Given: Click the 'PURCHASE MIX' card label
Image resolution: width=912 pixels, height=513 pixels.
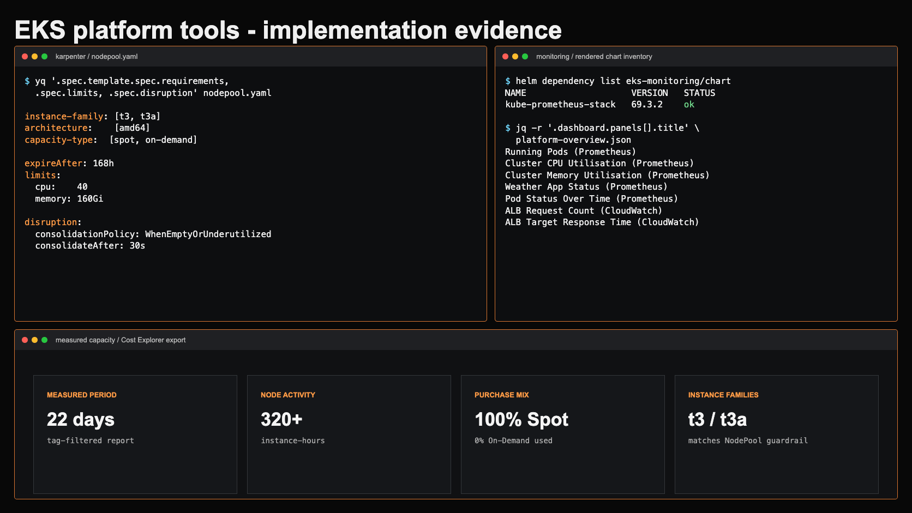Looking at the screenshot, I should pos(502,395).
